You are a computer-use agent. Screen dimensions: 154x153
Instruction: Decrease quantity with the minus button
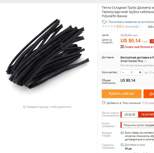click(x=123, y=72)
